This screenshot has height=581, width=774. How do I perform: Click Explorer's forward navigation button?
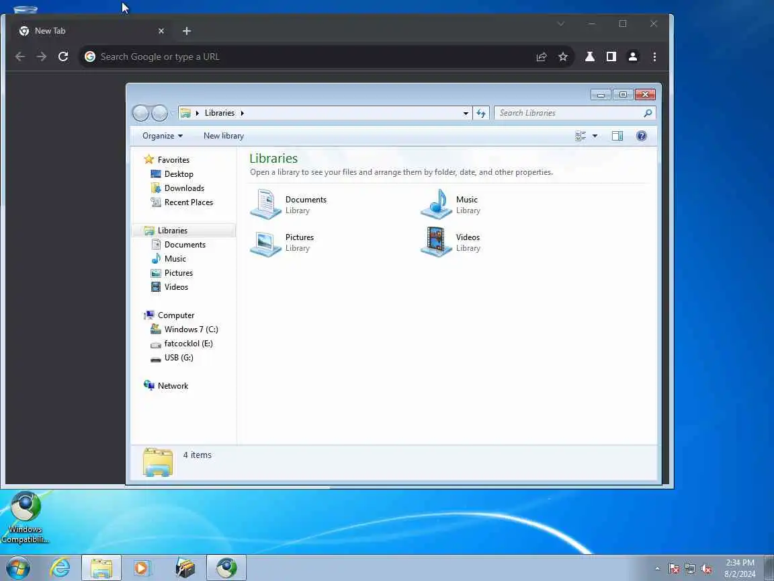pos(159,113)
